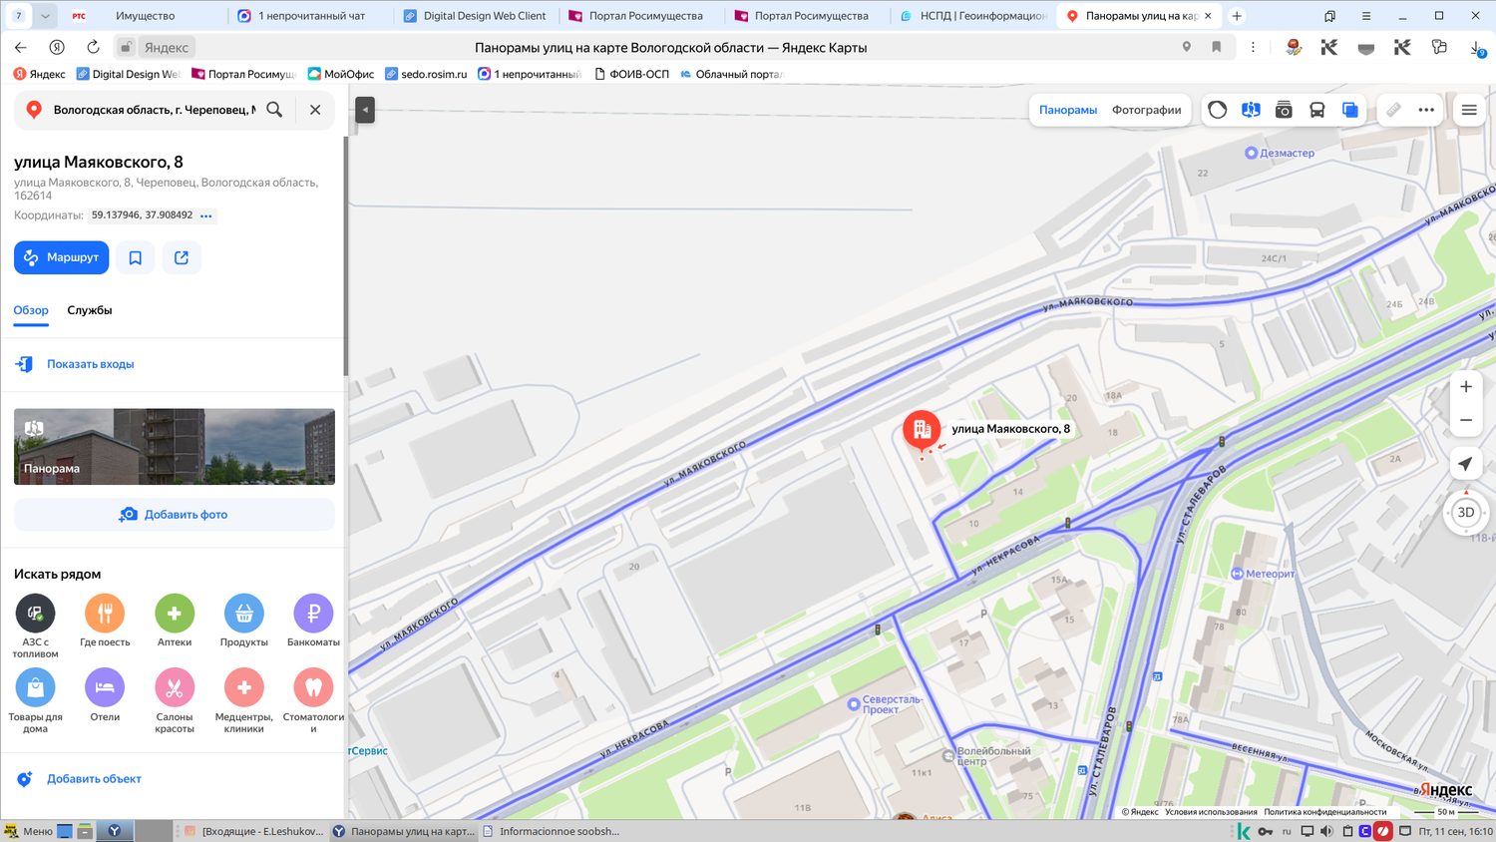
Task: Open the hamburger menu on the map
Action: point(1469,110)
